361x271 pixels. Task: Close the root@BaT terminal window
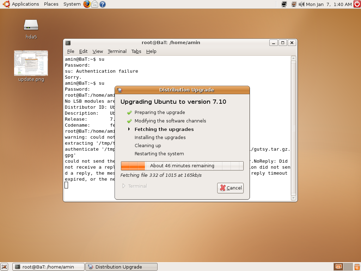click(x=292, y=43)
